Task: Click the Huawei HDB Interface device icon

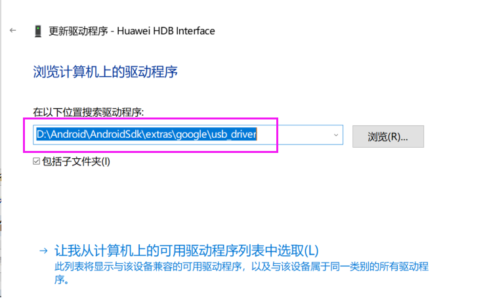Action: pyautogui.click(x=38, y=32)
